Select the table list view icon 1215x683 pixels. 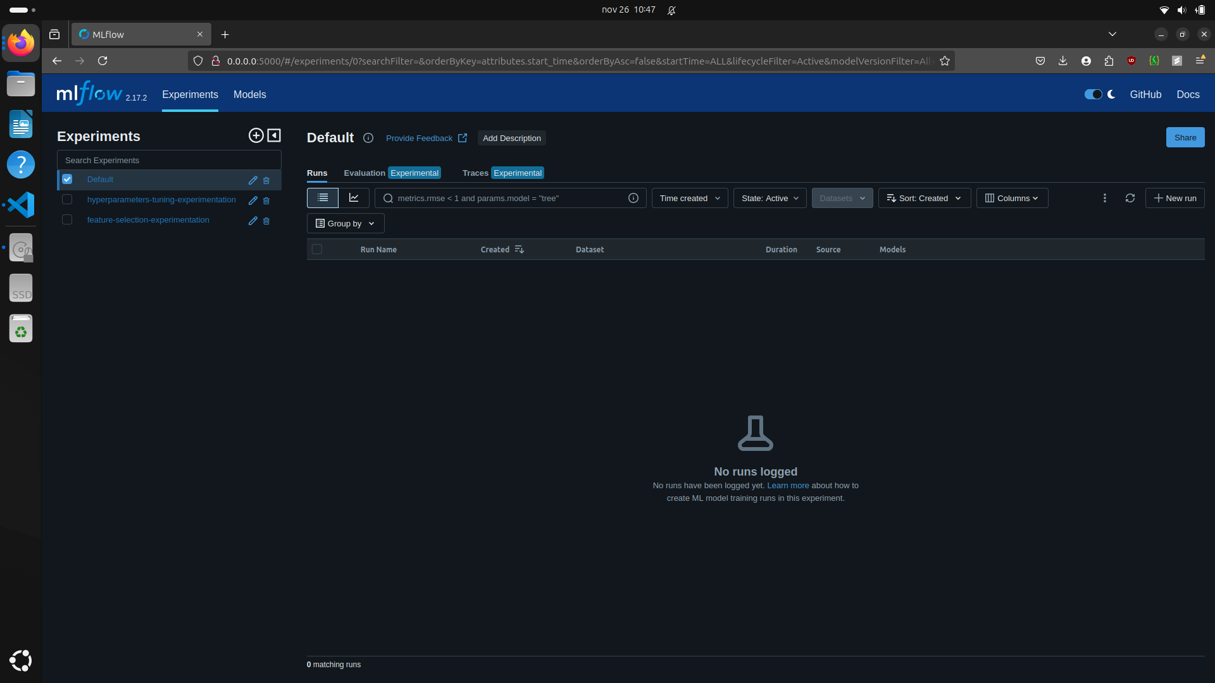(323, 198)
